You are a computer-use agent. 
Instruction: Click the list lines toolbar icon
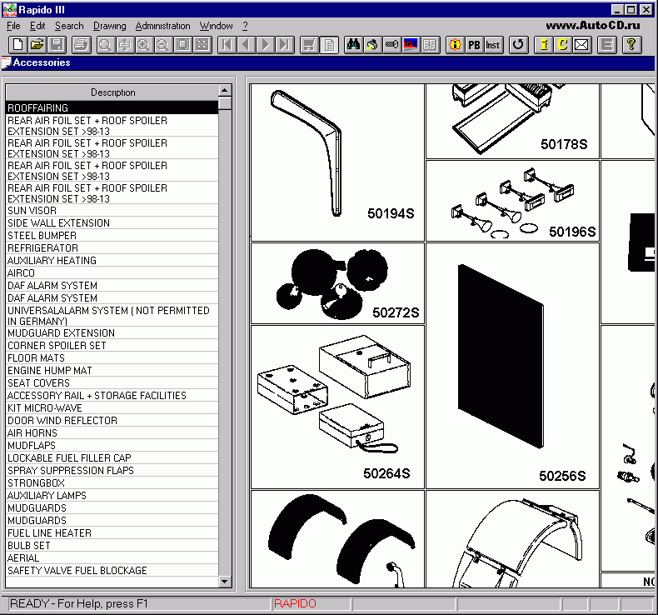click(607, 44)
